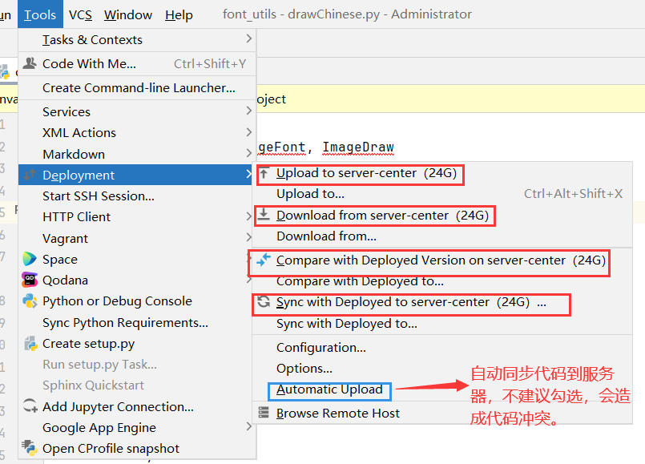Click the Create setup.py file icon
This screenshot has width=645, height=464.
30,344
